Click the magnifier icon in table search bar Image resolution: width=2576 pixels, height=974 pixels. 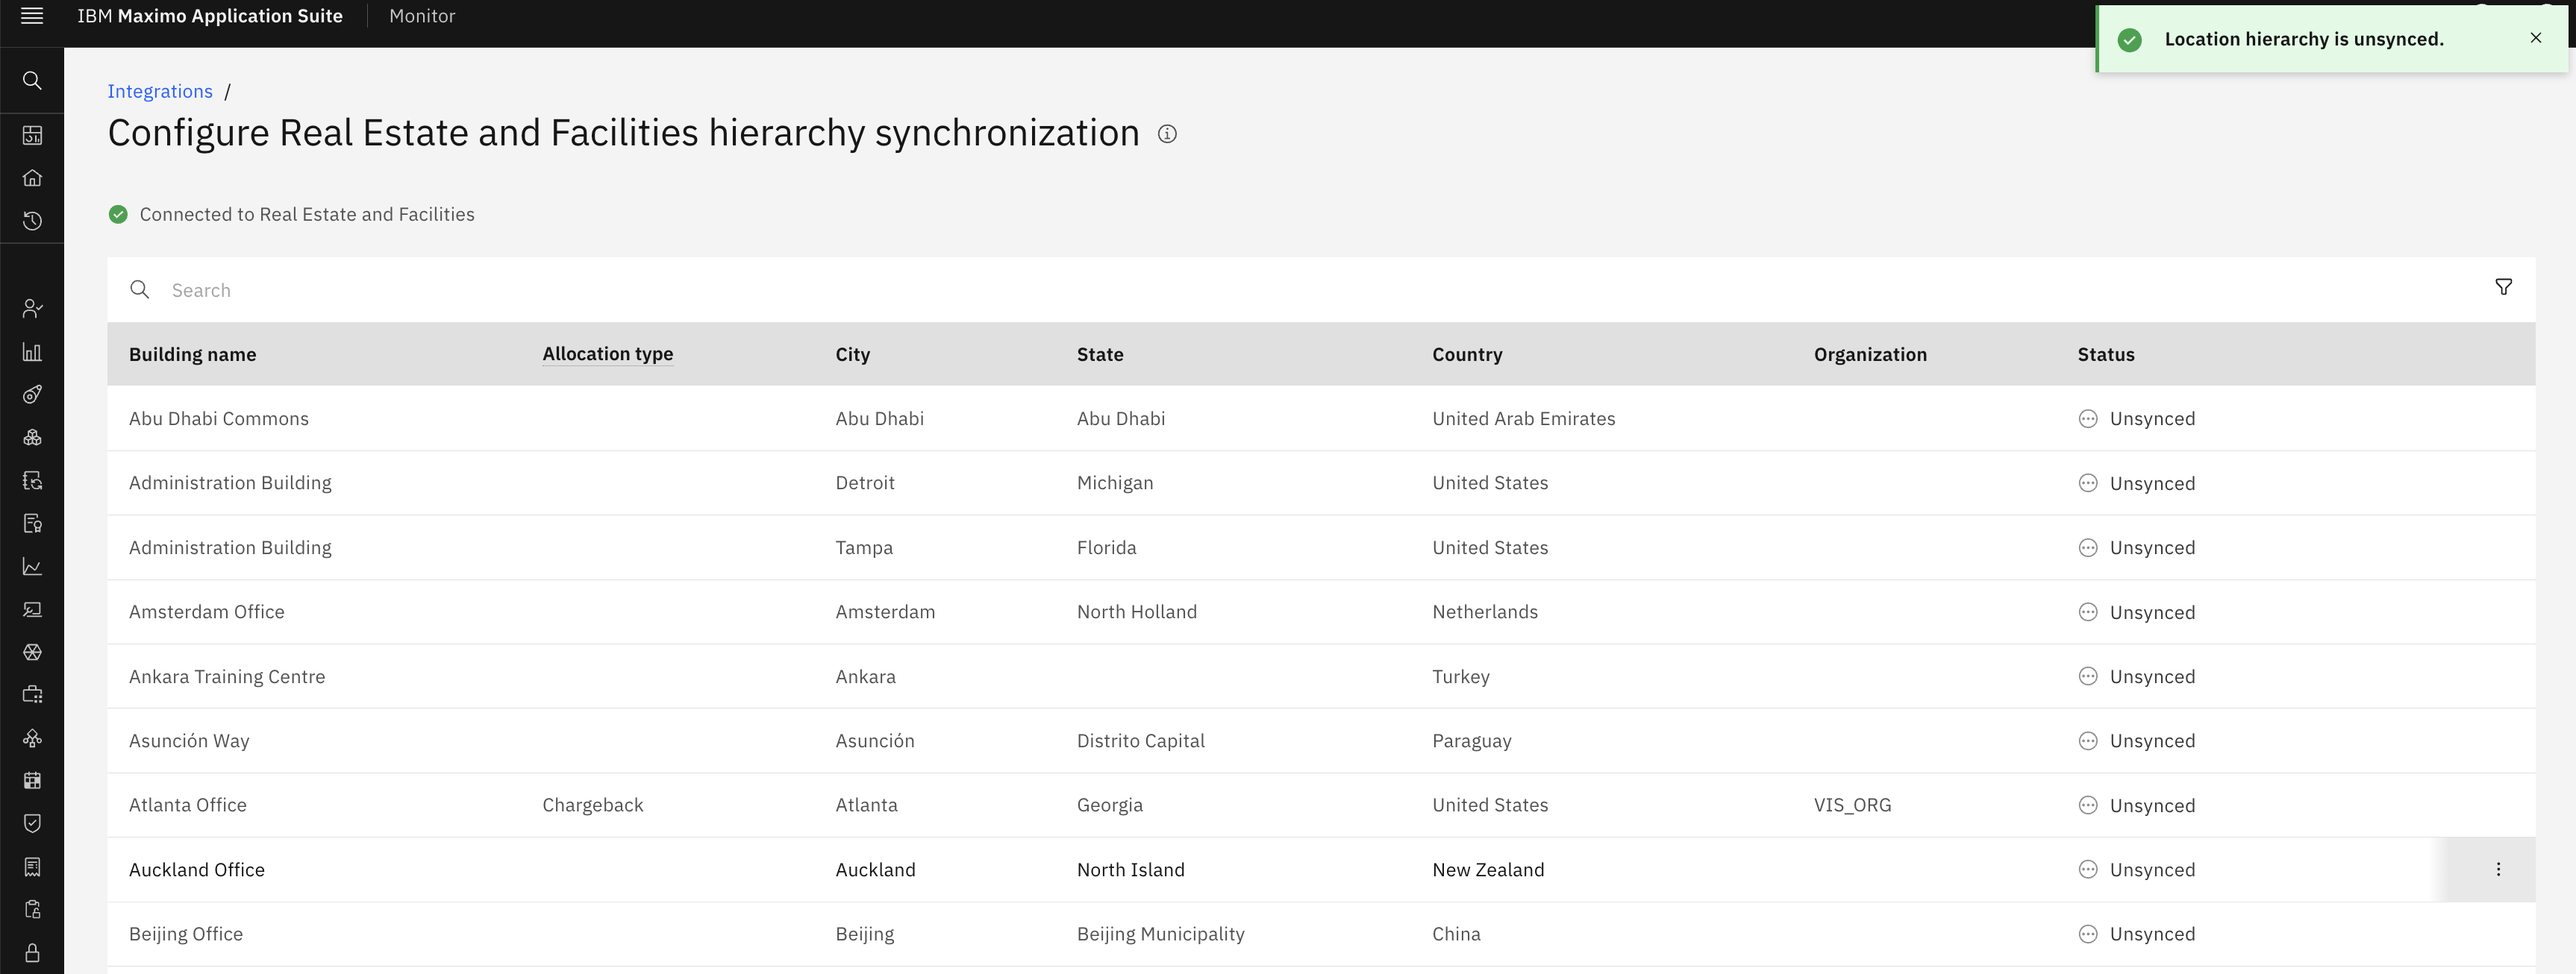pos(140,289)
